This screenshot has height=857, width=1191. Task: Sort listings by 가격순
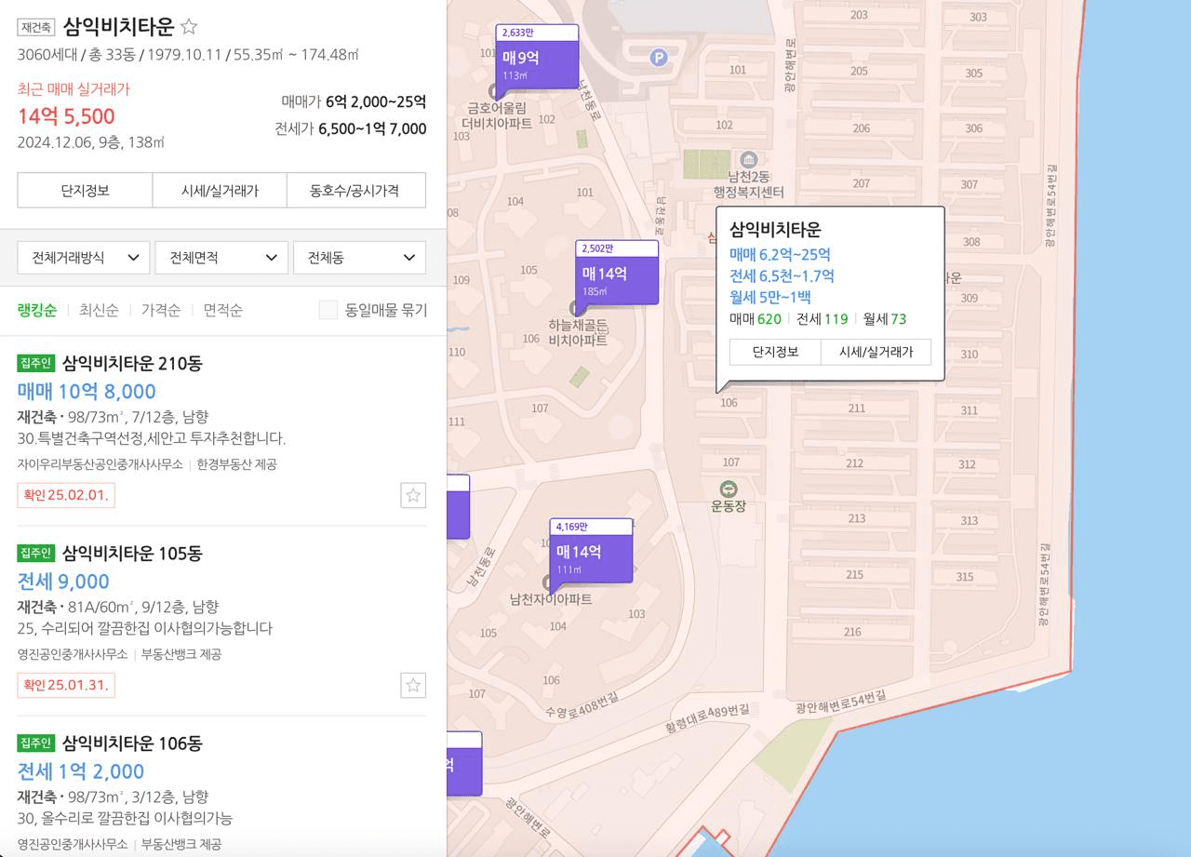tap(161, 310)
